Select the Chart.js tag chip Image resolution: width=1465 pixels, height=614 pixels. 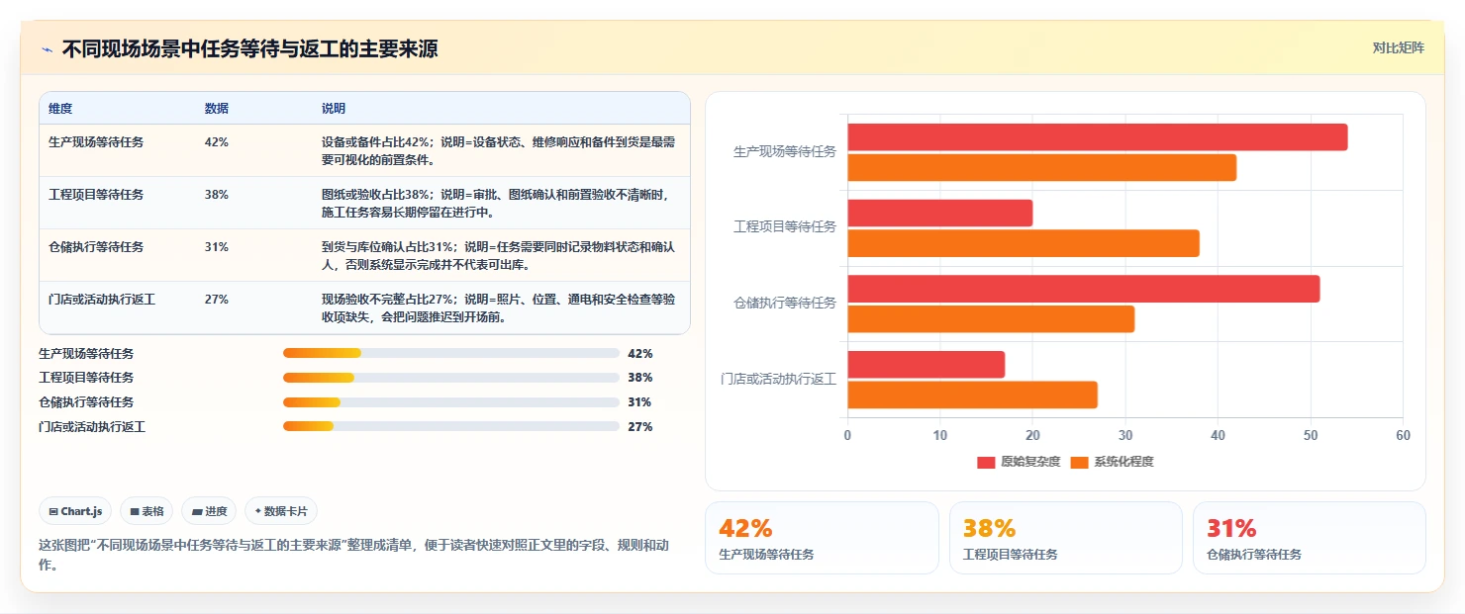point(76,511)
